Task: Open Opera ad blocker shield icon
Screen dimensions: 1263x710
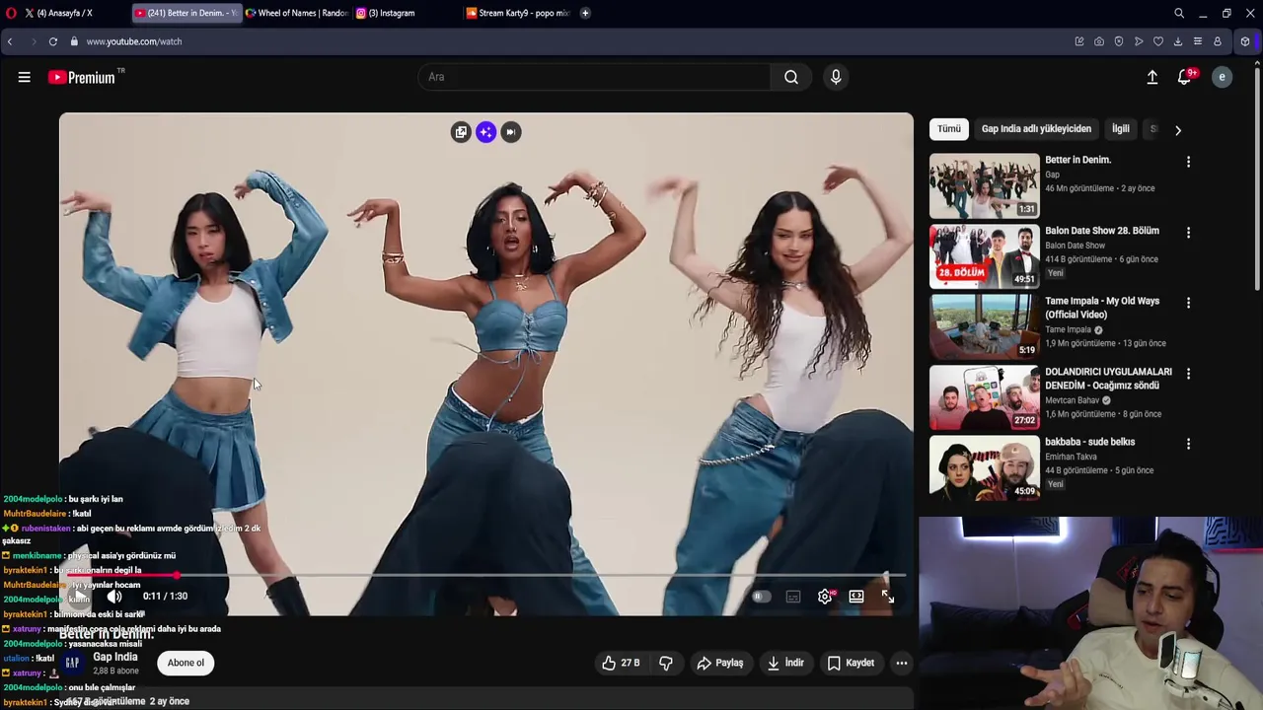Action: (1119, 41)
